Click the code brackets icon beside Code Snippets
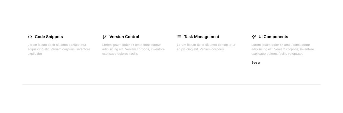This screenshot has height=113, width=343. [x=30, y=37]
